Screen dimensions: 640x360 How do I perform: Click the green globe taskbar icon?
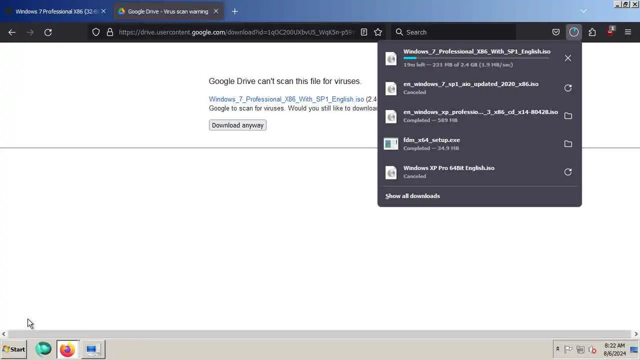tap(43, 349)
